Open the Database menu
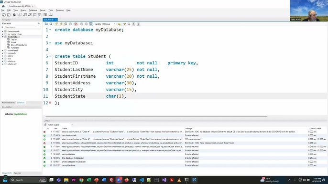 (x=33, y=10)
